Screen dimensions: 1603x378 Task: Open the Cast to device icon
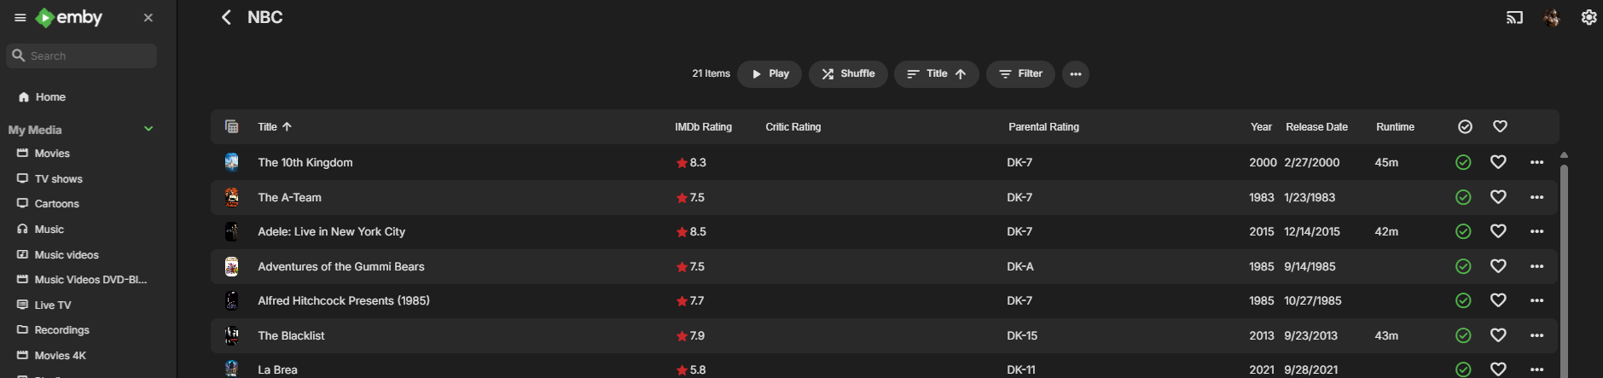[x=1514, y=18]
